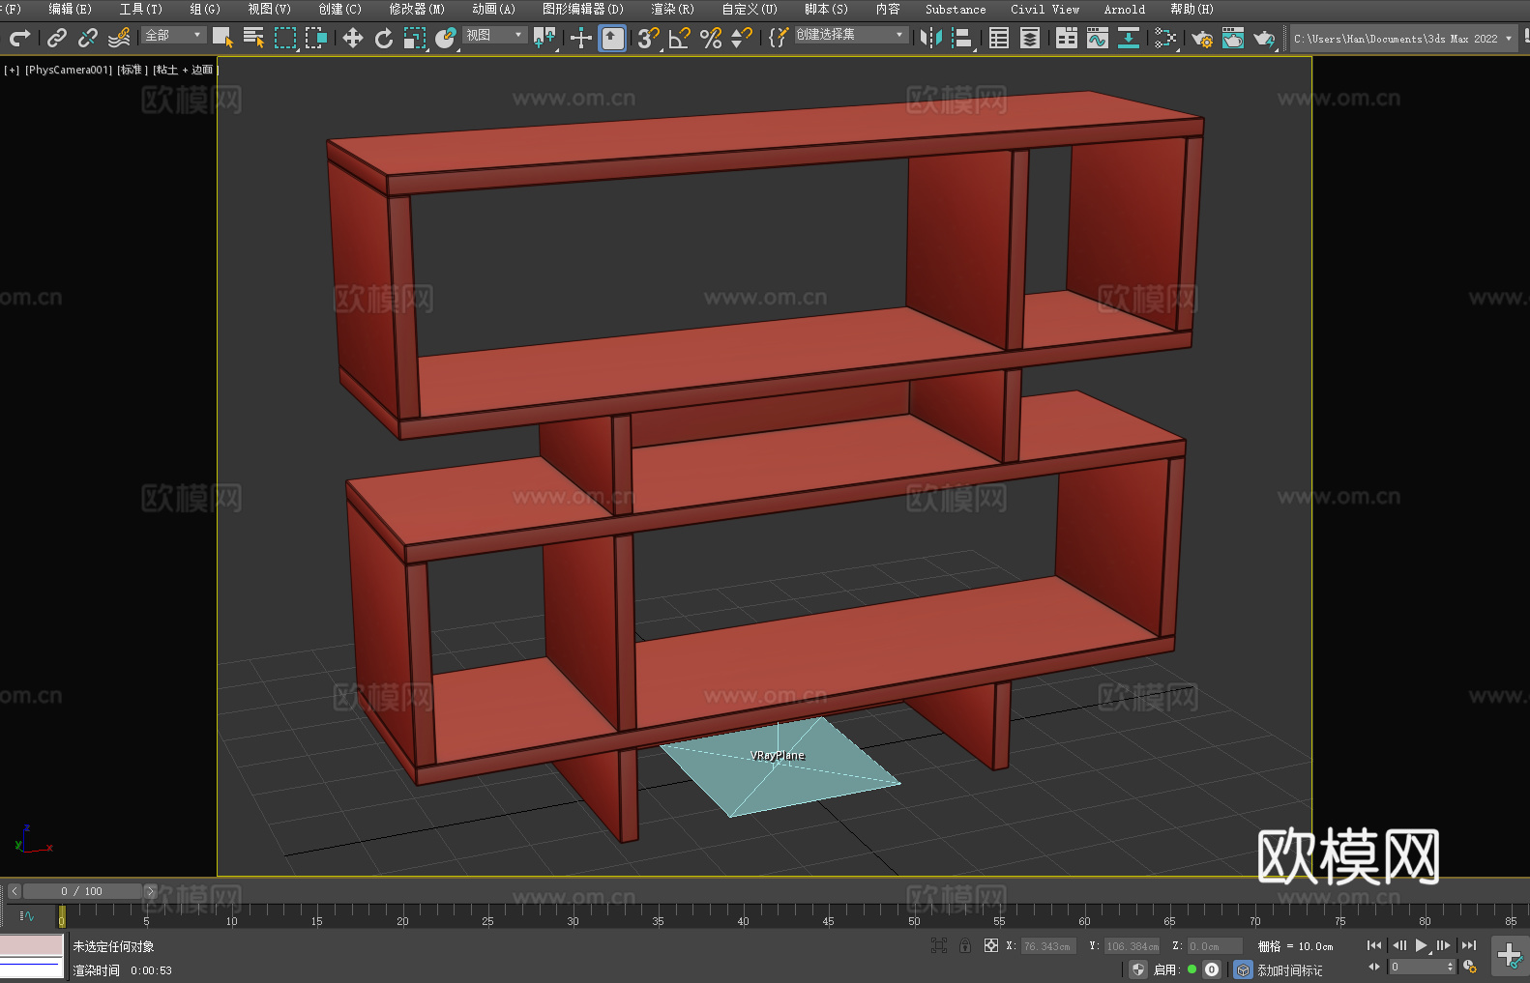Click the viewport [+] general menu label
1530x983 pixels.
tap(12, 70)
